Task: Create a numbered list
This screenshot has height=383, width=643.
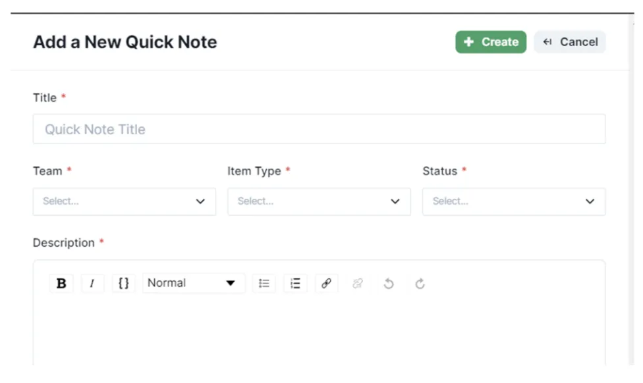Action: coord(295,283)
